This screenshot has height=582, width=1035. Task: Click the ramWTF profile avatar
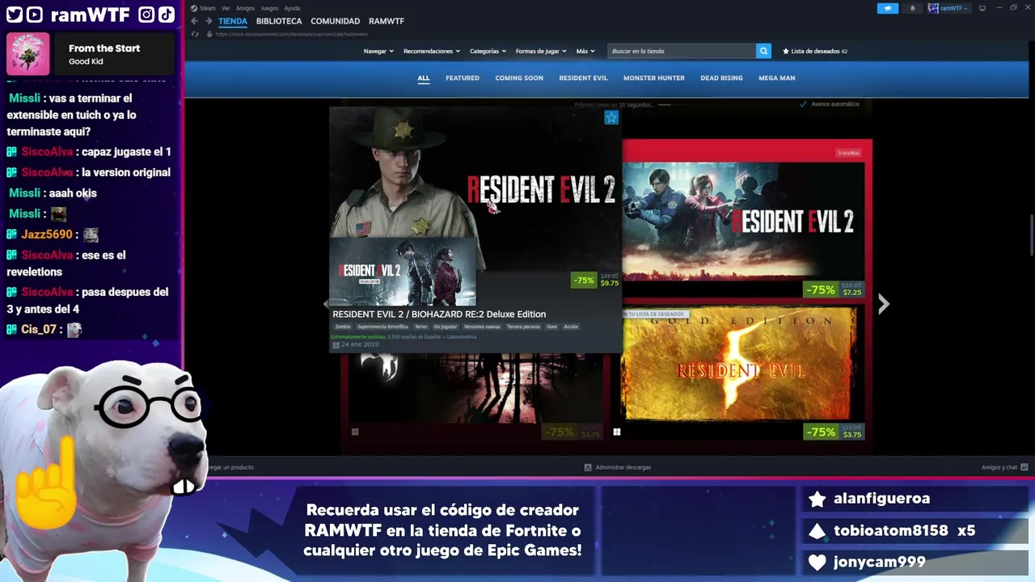[x=933, y=8]
